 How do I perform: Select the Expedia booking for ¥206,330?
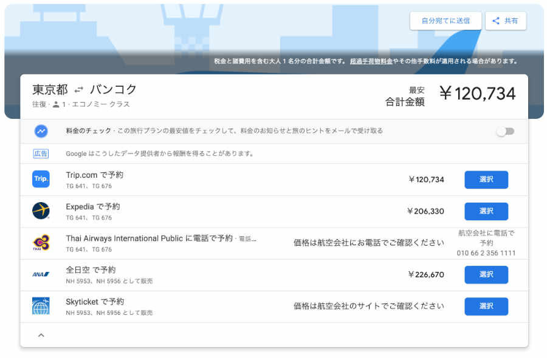[x=486, y=211]
